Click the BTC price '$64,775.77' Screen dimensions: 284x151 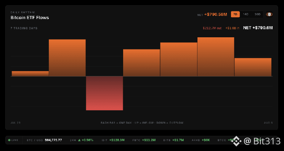53,140
